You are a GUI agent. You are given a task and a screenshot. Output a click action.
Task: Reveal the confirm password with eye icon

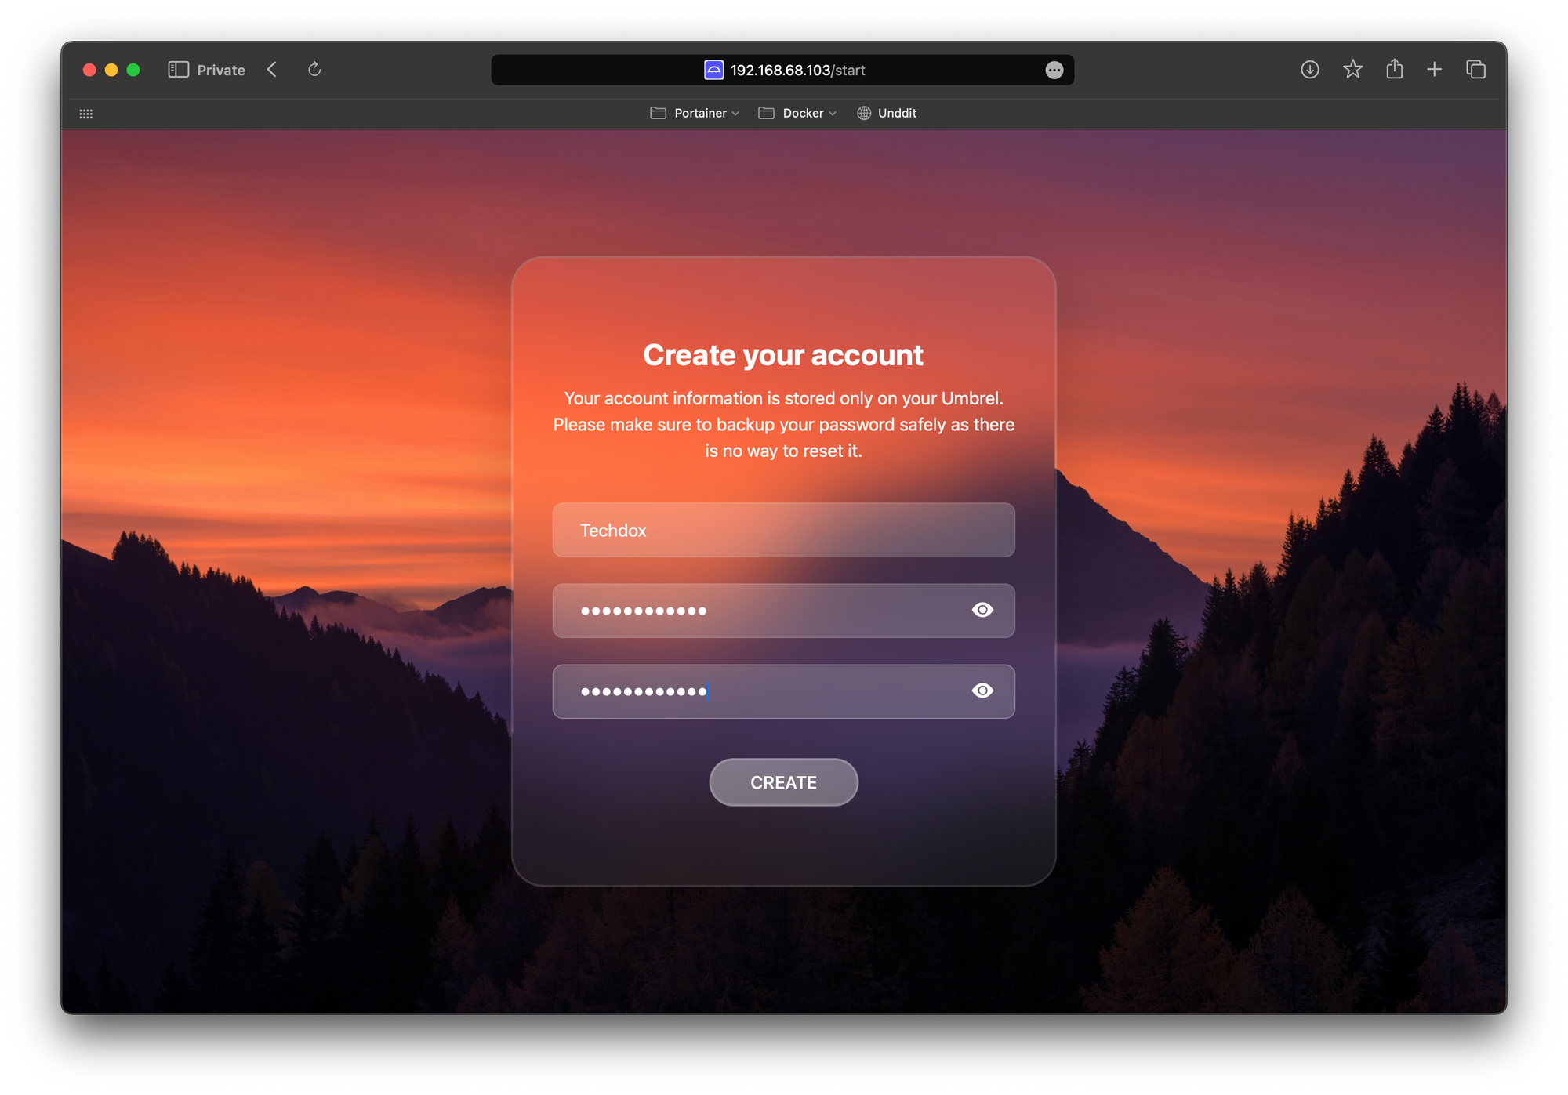tap(982, 691)
